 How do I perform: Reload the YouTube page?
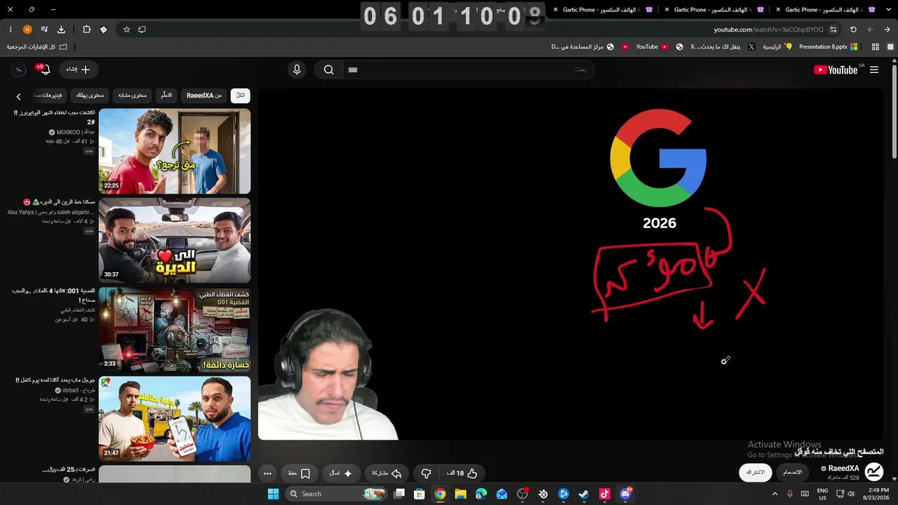click(853, 29)
